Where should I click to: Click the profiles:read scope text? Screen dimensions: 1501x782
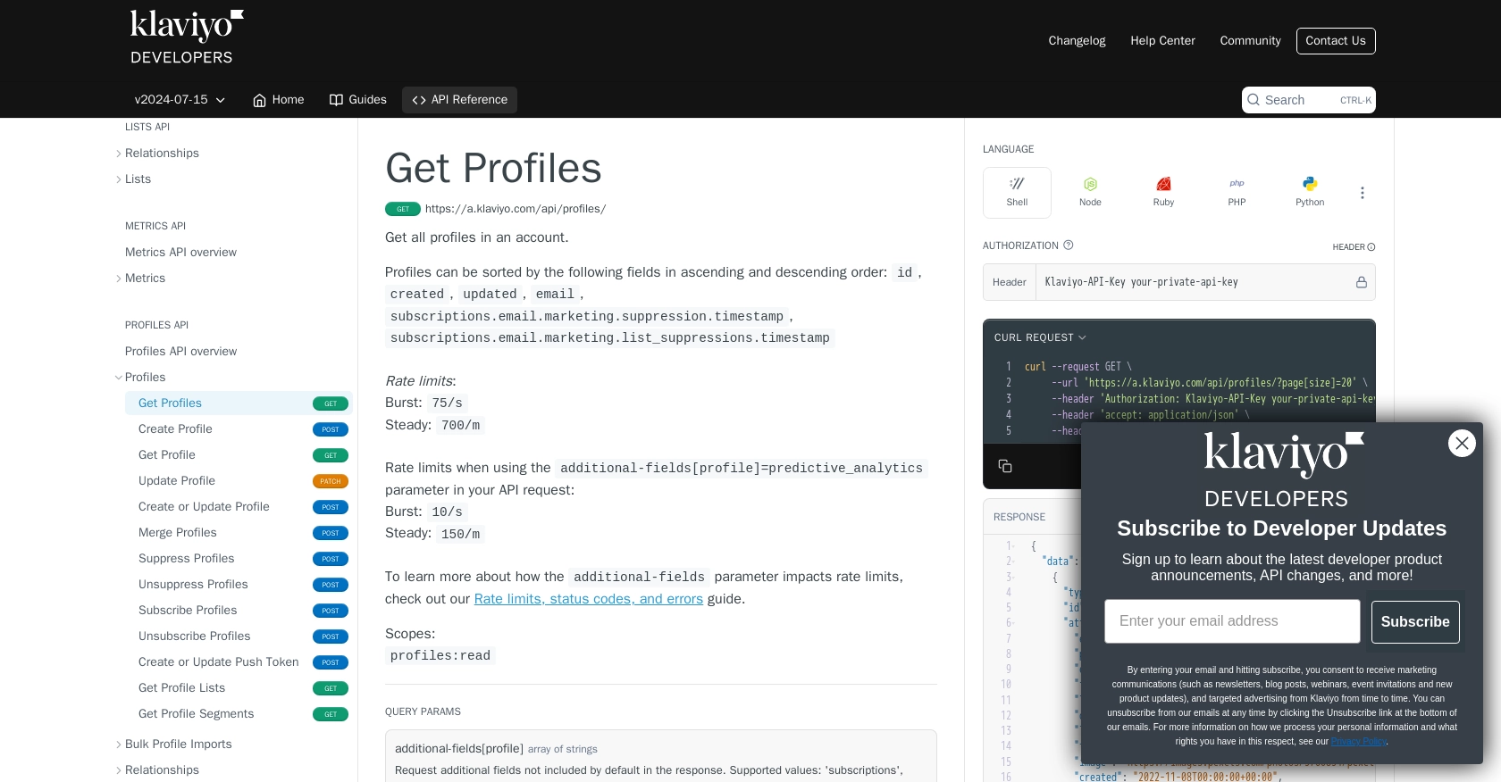point(440,656)
